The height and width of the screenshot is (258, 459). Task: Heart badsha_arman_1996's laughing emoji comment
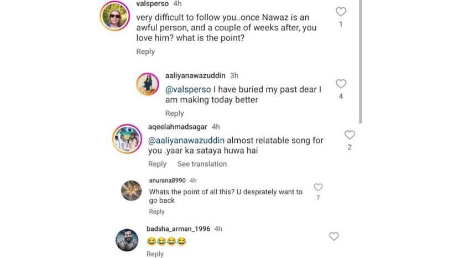pos(333,236)
